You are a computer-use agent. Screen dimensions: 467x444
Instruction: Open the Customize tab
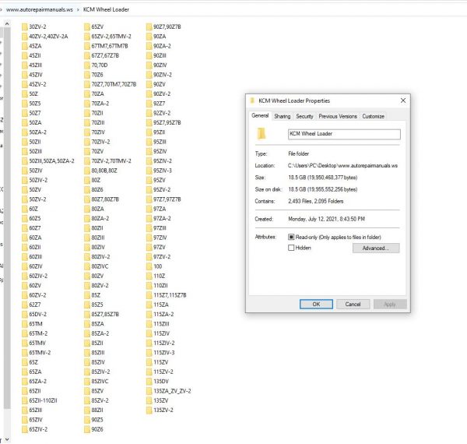pos(373,117)
